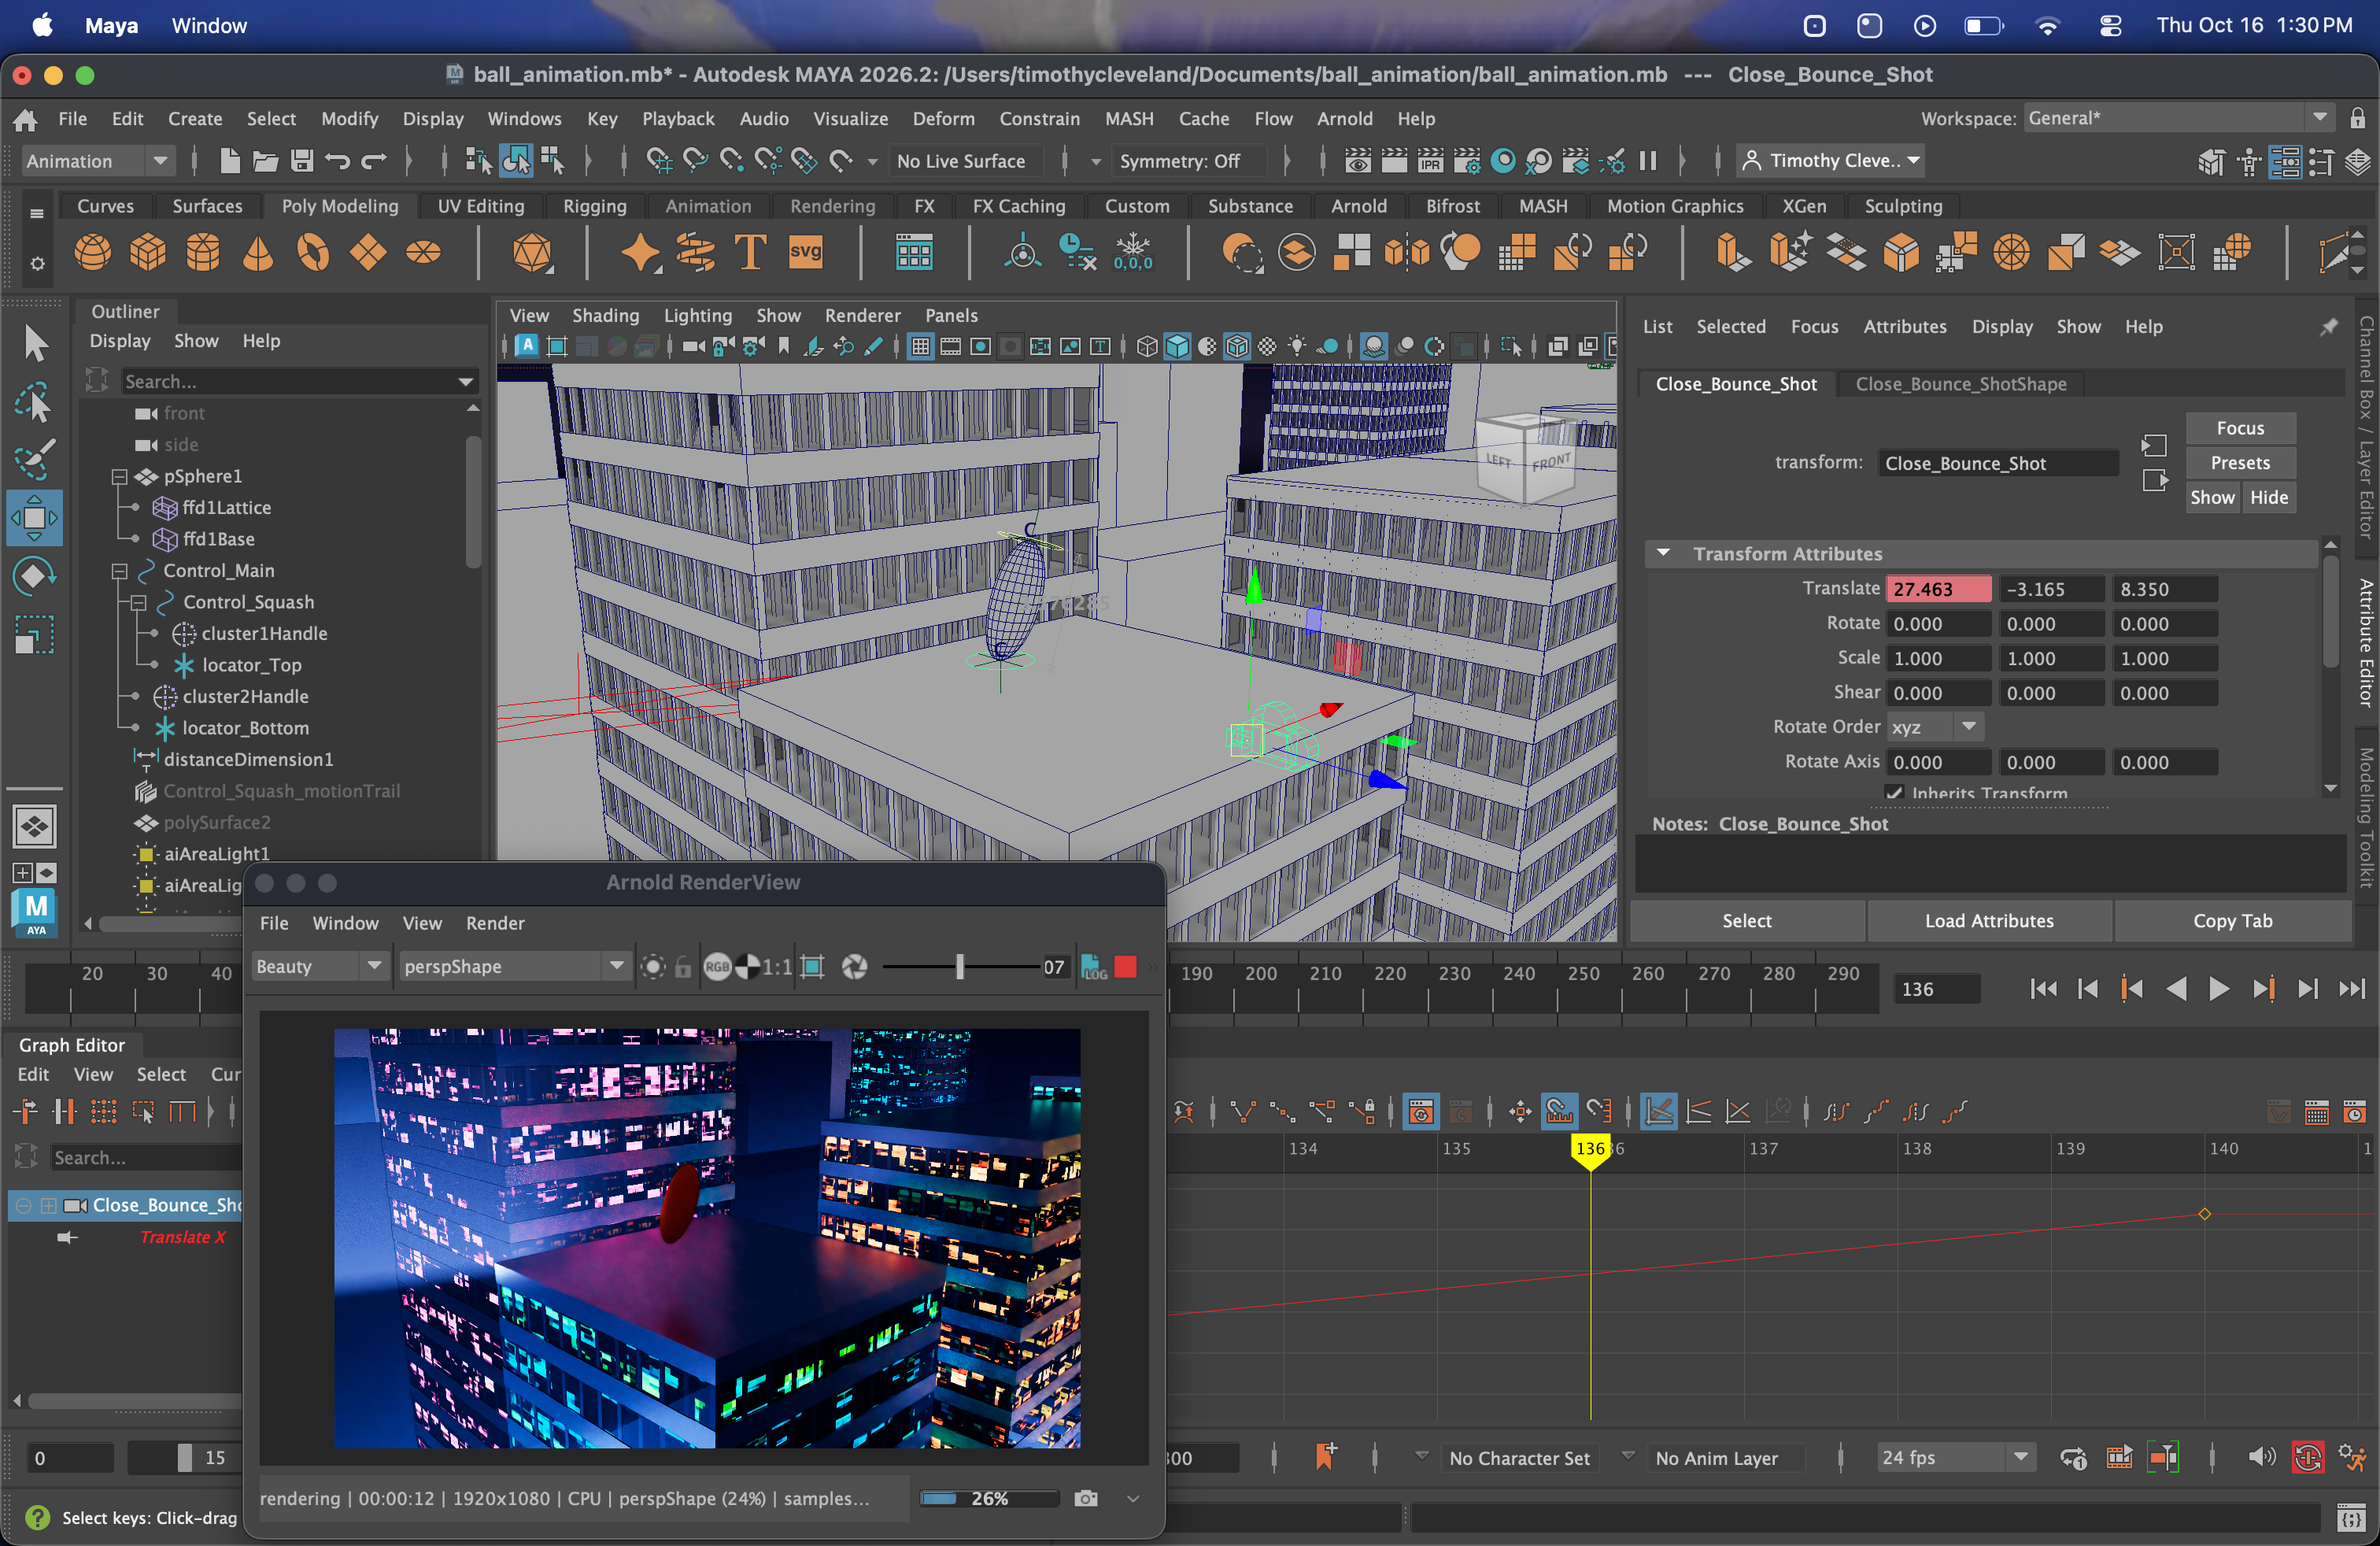Adjust the Arnold RenderView exposure slider
Image resolution: width=2380 pixels, height=1546 pixels.
pos(959,967)
